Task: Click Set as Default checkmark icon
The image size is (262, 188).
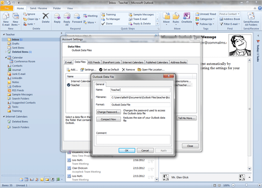Action: coord(101,70)
